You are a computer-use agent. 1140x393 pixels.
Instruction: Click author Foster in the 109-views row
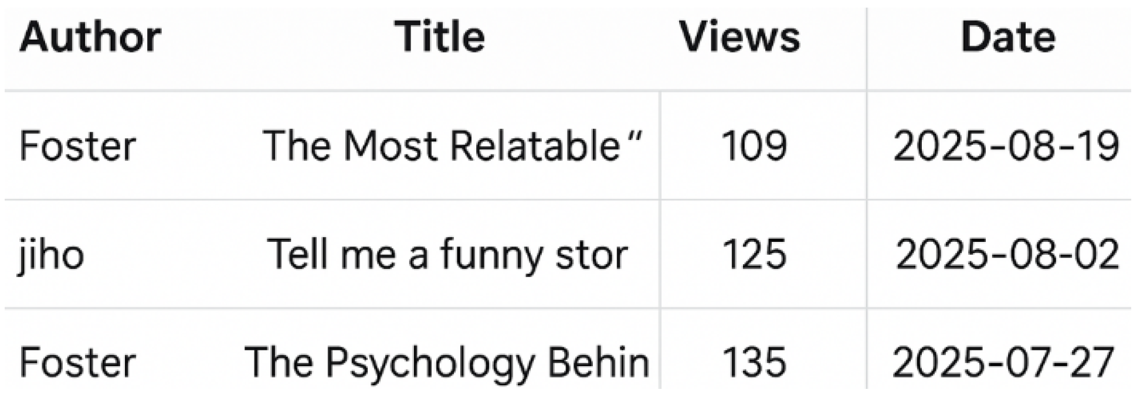tap(77, 146)
